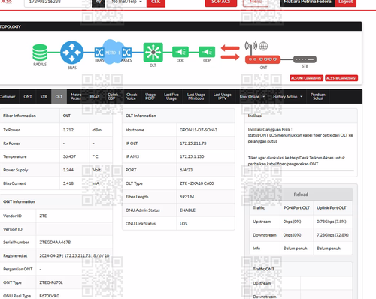The image size is (376, 299).
Task: Click the ONT Type value ZTEG-F670L
Action: pos(51,282)
